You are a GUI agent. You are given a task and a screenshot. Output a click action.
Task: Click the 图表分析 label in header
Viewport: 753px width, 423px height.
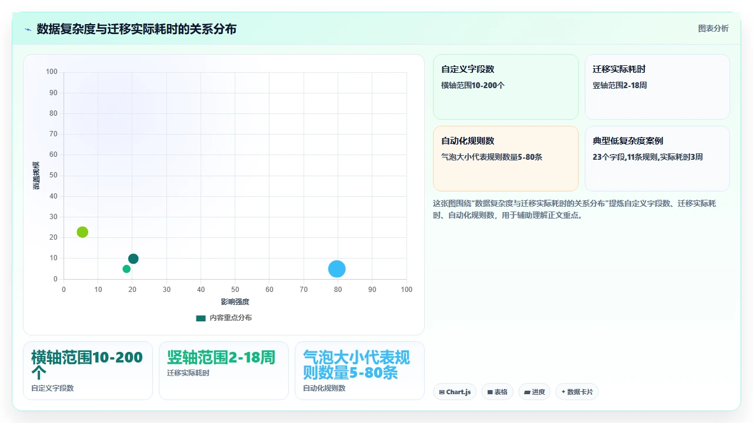(713, 28)
